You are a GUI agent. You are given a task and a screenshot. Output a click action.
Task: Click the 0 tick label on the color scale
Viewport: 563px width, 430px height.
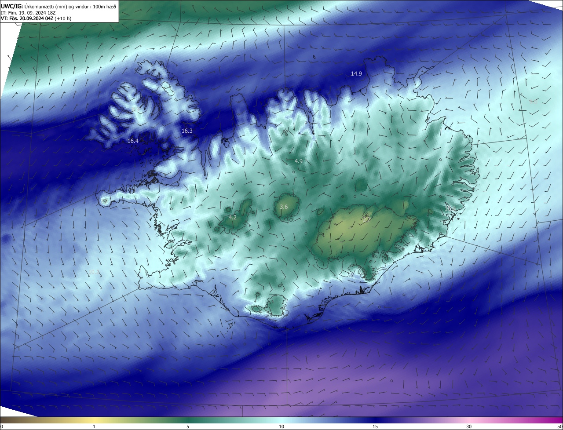pyautogui.click(x=2, y=426)
